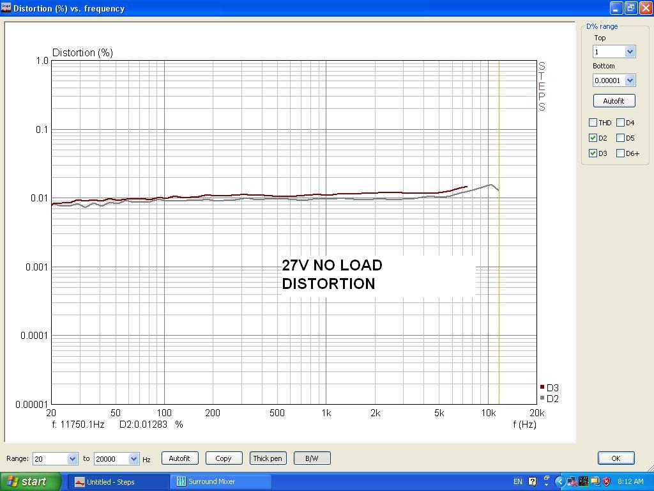This screenshot has width=654, height=491.
Task: Click the 1k frequency axis label
Action: click(326, 413)
